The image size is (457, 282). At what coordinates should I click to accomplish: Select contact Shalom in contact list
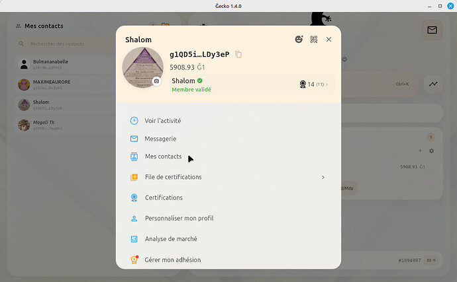pos(66,105)
